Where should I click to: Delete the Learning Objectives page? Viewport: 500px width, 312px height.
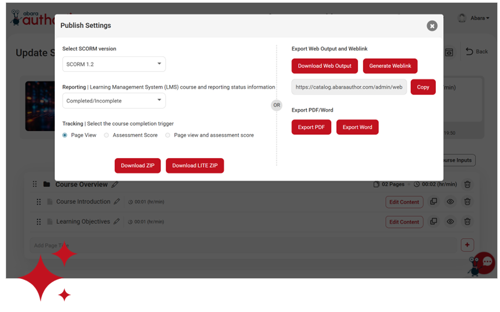click(467, 221)
